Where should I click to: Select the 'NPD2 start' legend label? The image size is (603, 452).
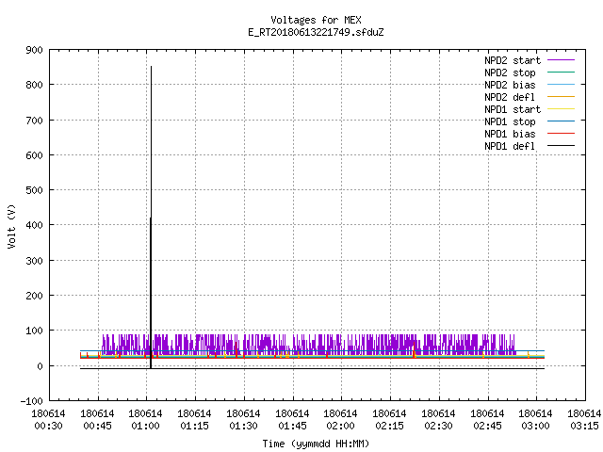(513, 60)
